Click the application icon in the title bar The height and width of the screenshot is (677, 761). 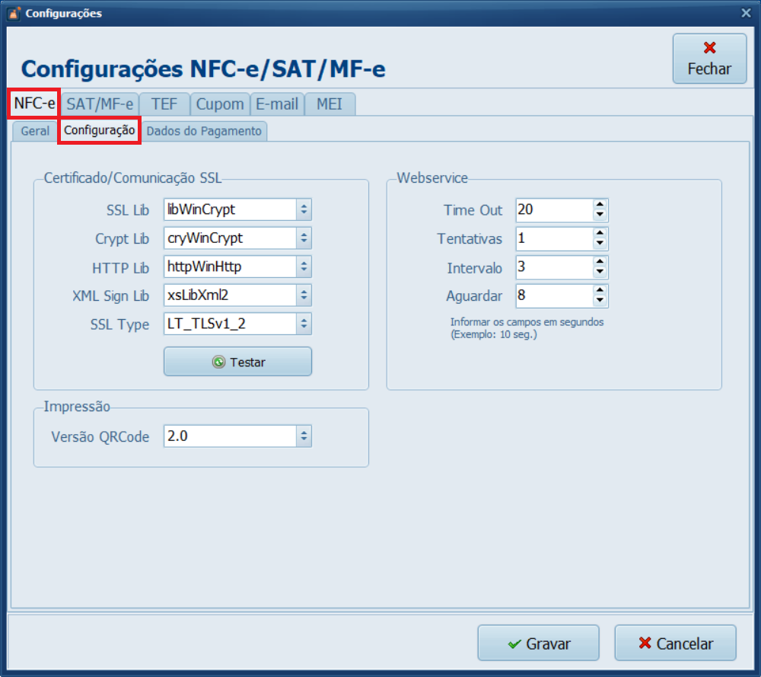13,13
